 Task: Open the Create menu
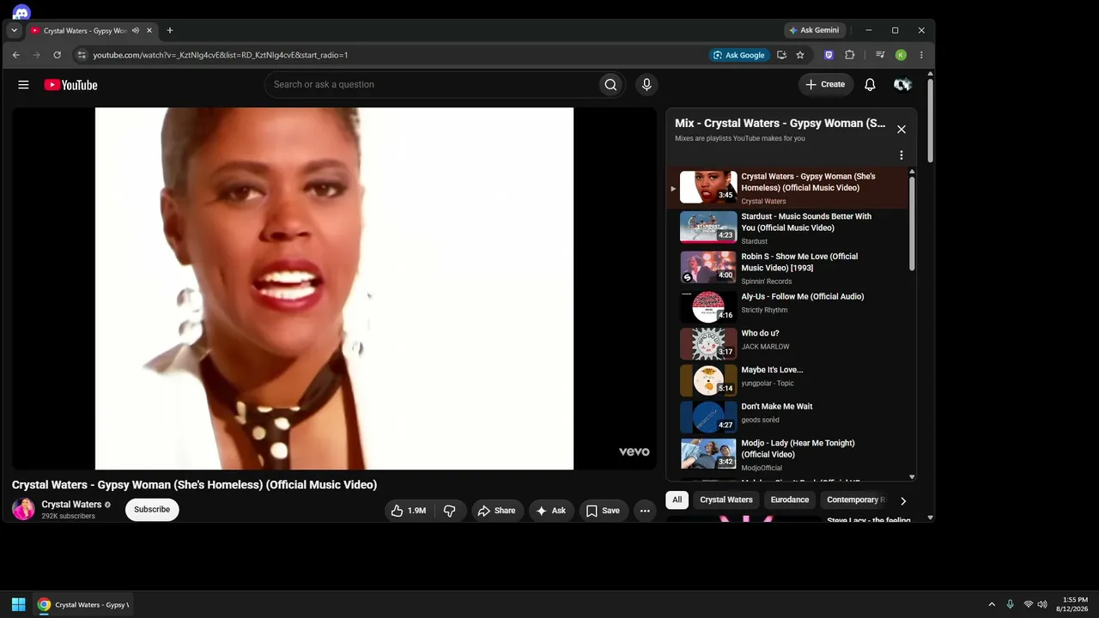[825, 84]
